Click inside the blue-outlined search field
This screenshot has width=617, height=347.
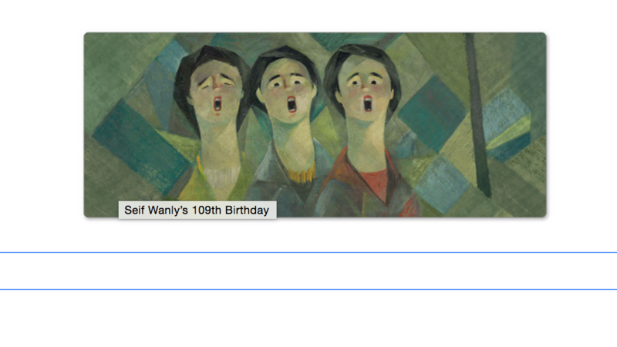pyautogui.click(x=308, y=271)
